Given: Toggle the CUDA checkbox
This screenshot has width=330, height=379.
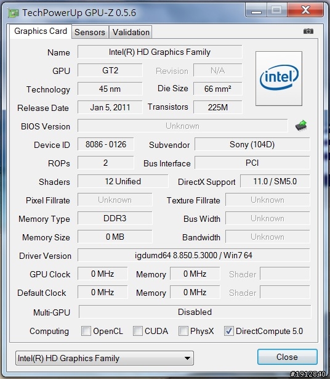Looking at the screenshot, I should pyautogui.click(x=137, y=331).
